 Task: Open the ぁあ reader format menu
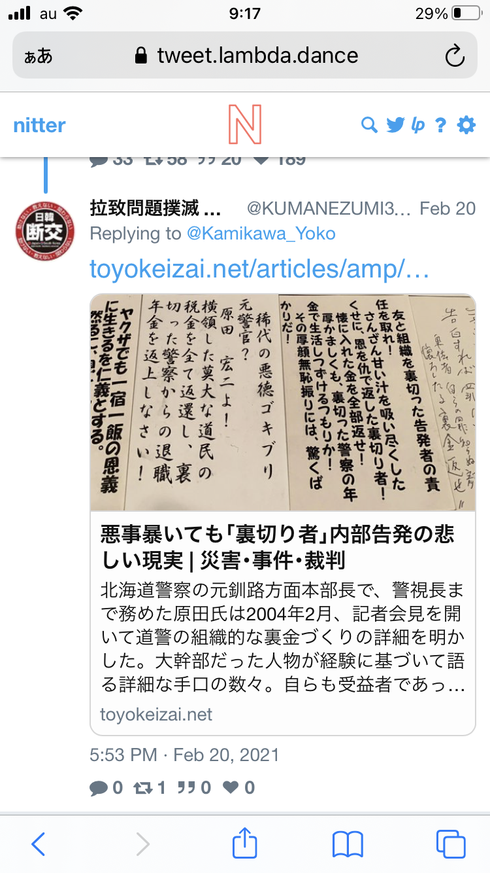[x=38, y=56]
